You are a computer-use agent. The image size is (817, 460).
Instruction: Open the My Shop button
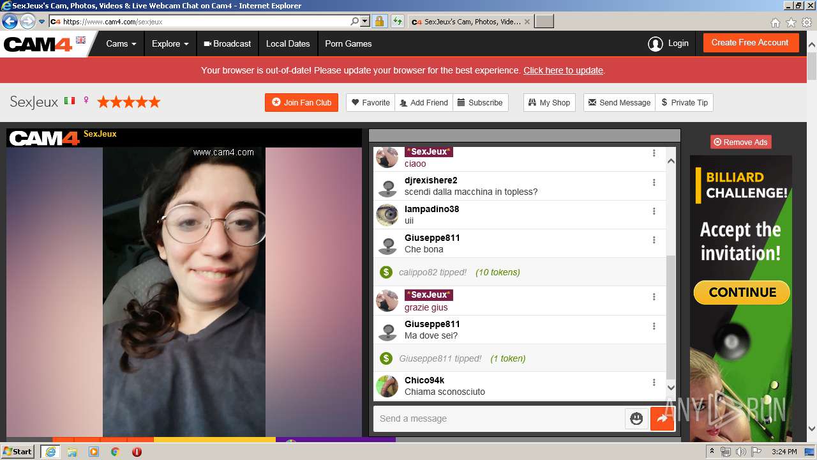tap(549, 102)
